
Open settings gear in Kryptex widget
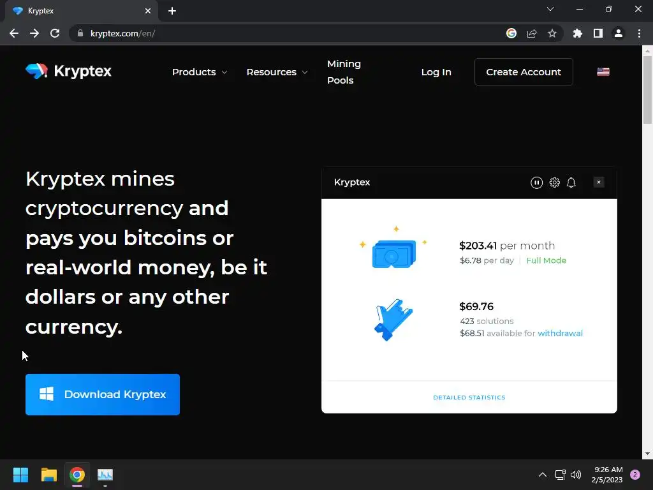pos(554,182)
